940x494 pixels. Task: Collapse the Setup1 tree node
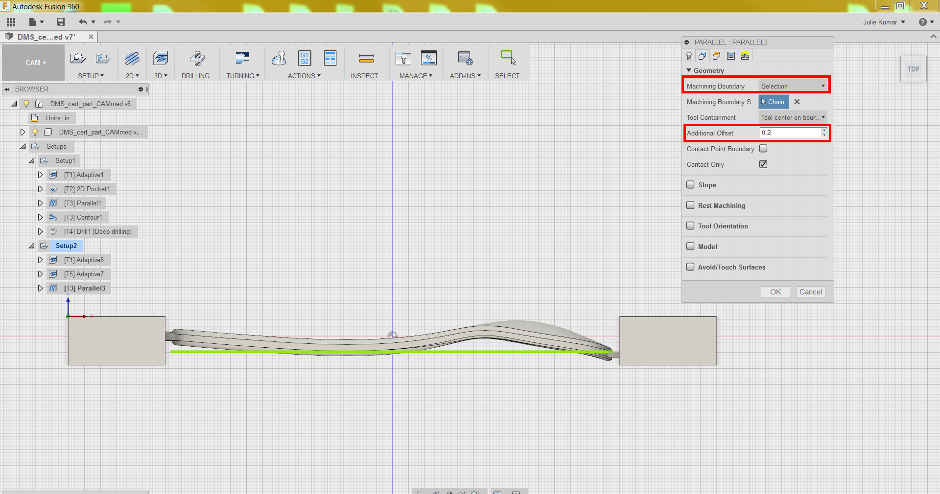pyautogui.click(x=32, y=160)
